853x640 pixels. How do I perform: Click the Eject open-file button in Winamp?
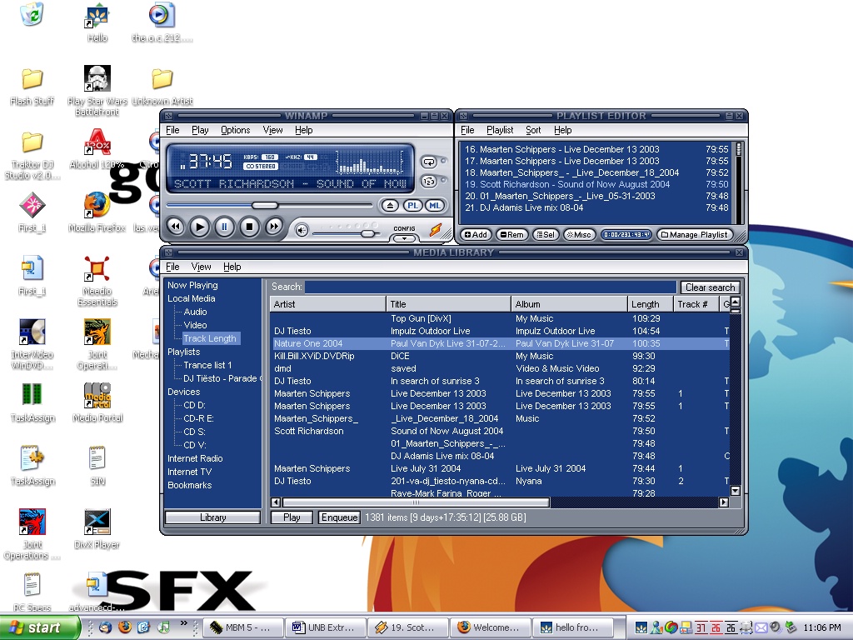(390, 206)
